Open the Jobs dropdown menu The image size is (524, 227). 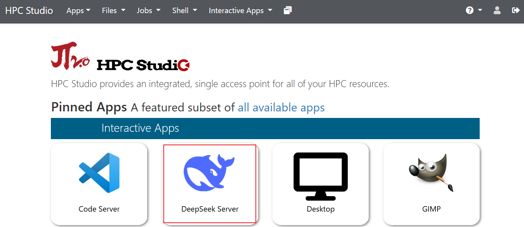tap(149, 10)
